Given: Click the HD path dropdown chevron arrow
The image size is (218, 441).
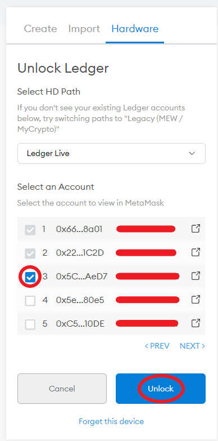Looking at the screenshot, I should pos(192,154).
